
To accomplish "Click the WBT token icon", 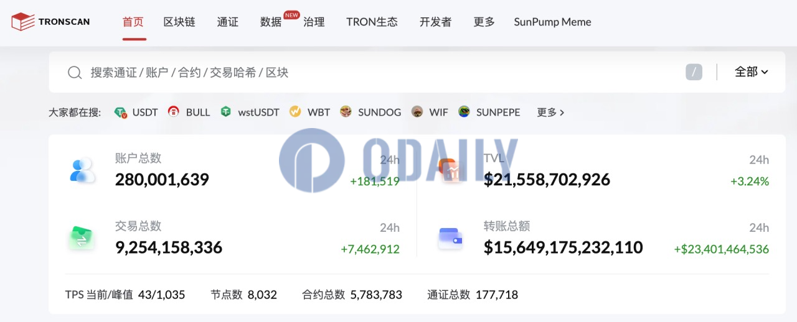I will [295, 112].
